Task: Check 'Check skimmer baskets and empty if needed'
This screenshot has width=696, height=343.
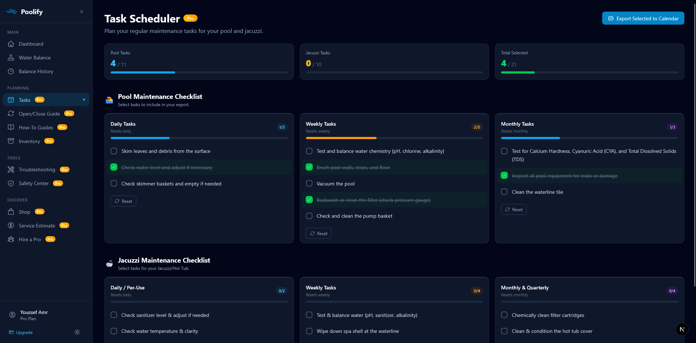Action: click(114, 183)
